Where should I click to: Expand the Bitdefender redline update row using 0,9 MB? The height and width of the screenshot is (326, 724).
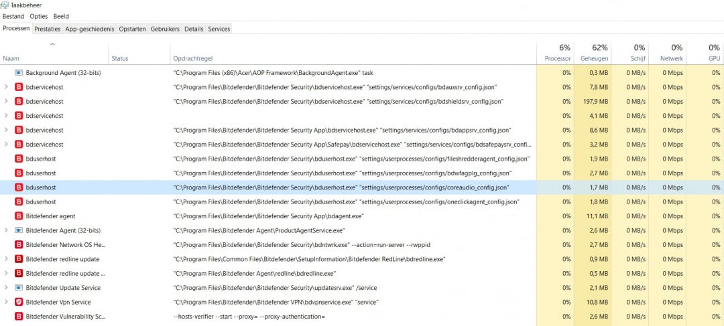(x=6, y=259)
